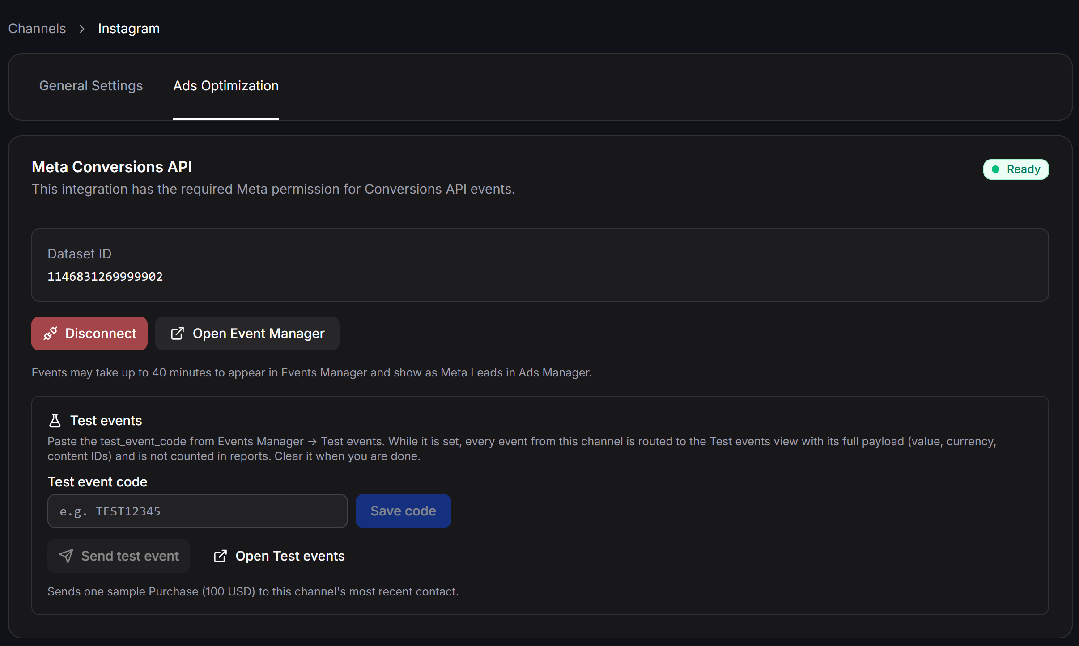Viewport: 1079px width, 646px height.
Task: Click the Test events section title
Action: point(106,421)
